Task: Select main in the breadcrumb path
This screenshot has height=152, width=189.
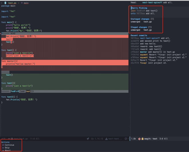Action: [x=26, y=3]
